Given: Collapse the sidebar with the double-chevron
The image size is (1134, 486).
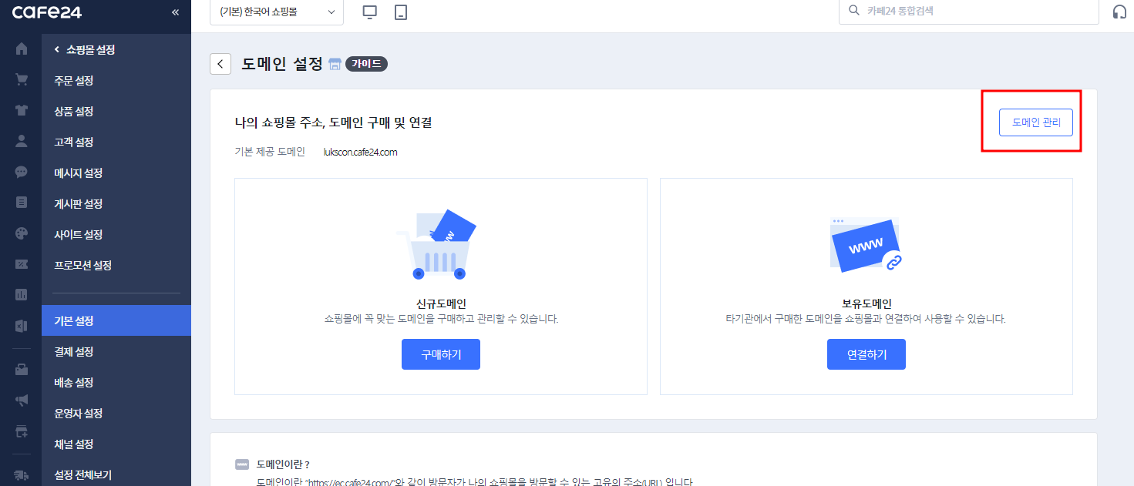Looking at the screenshot, I should (x=175, y=12).
